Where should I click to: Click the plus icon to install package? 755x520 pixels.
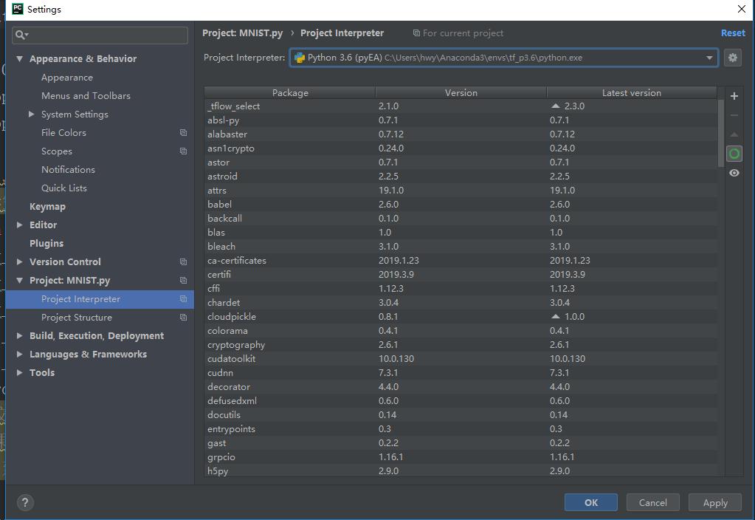734,96
